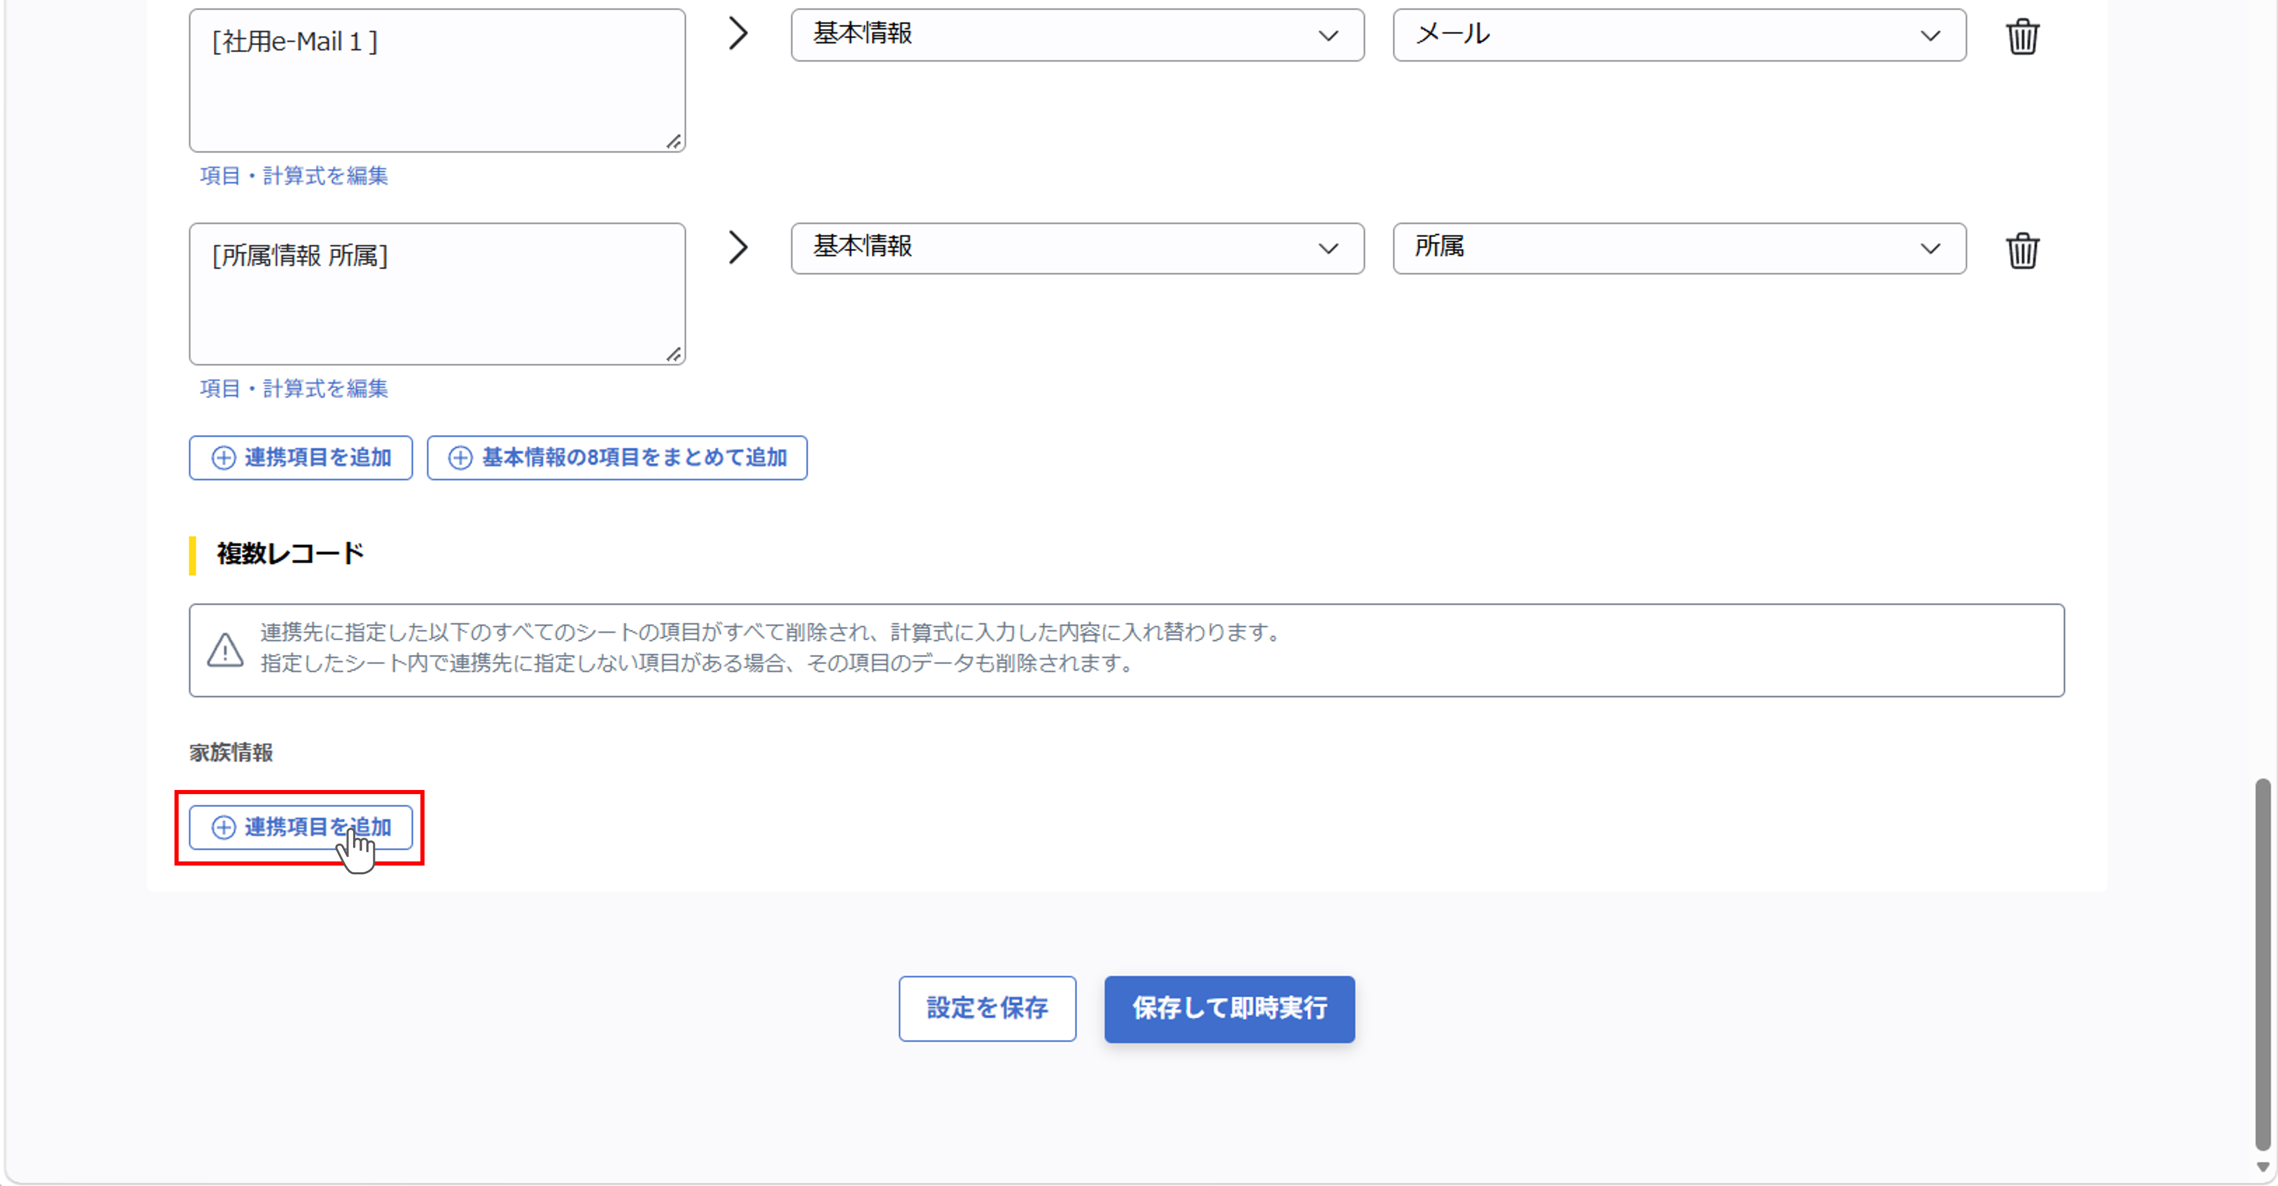Open the 基本情報 dropdown in the メール row
2278x1186 pixels.
[x=1077, y=35]
